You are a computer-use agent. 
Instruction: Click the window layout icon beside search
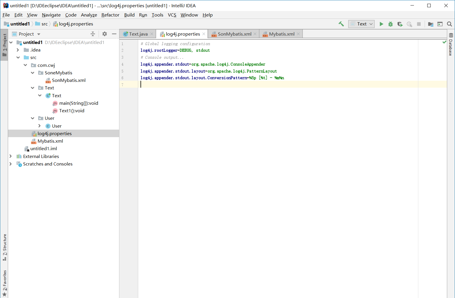[440, 24]
